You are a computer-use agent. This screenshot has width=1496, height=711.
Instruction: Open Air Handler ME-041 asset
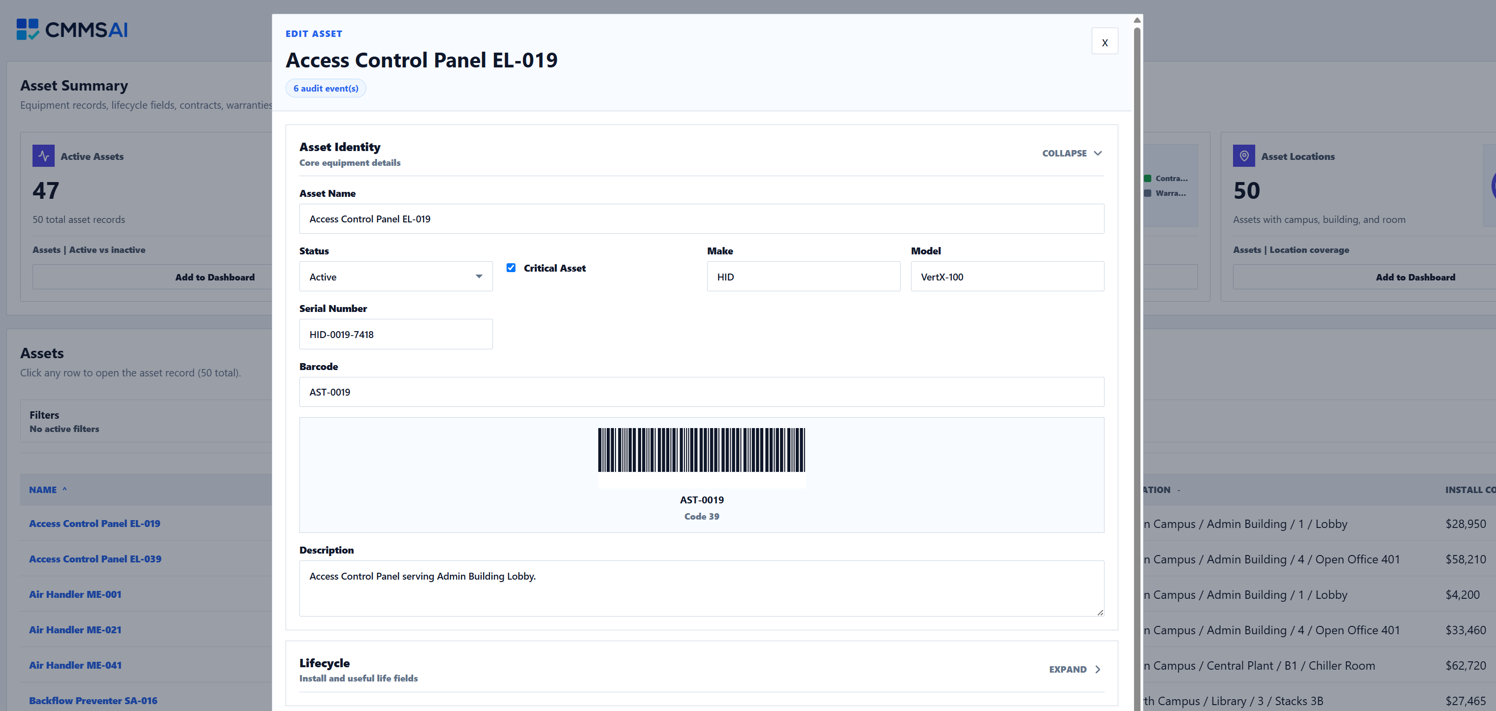tap(75, 665)
